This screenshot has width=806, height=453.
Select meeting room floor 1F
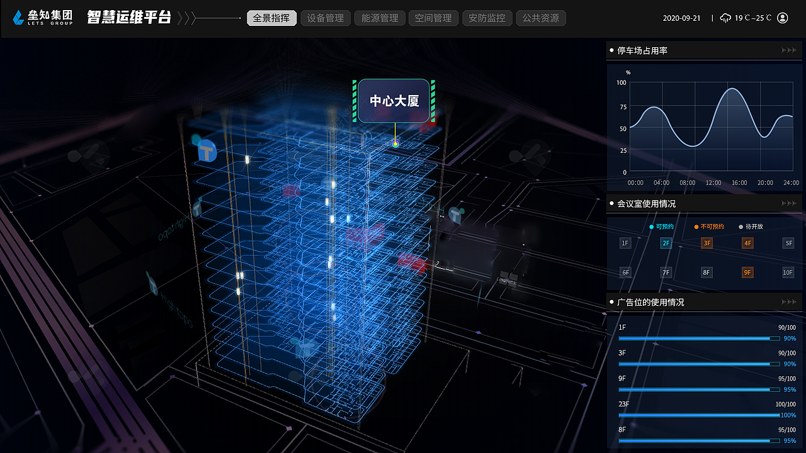pos(625,243)
